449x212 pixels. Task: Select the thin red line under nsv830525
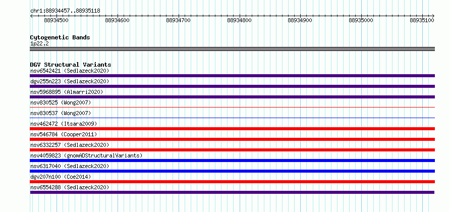[x=233, y=108]
